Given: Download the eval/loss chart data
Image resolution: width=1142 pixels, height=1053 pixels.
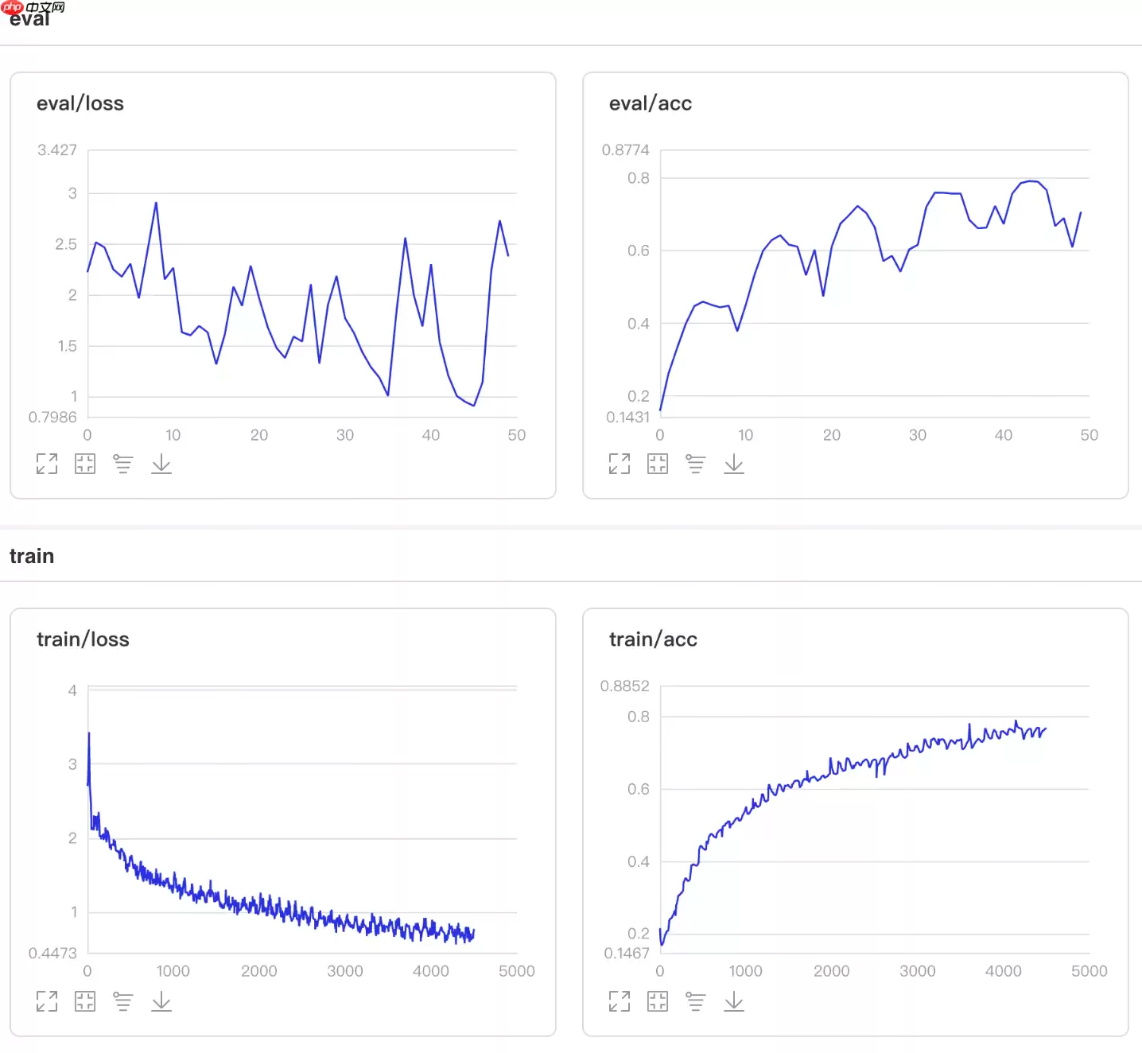Looking at the screenshot, I should pos(161,464).
